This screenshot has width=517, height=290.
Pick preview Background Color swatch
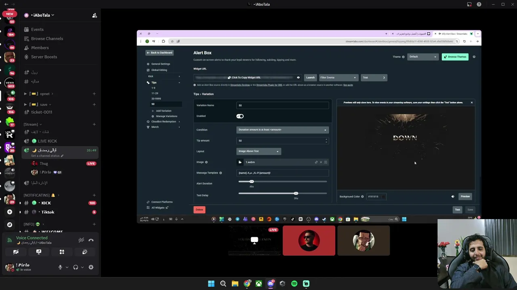coord(383,197)
